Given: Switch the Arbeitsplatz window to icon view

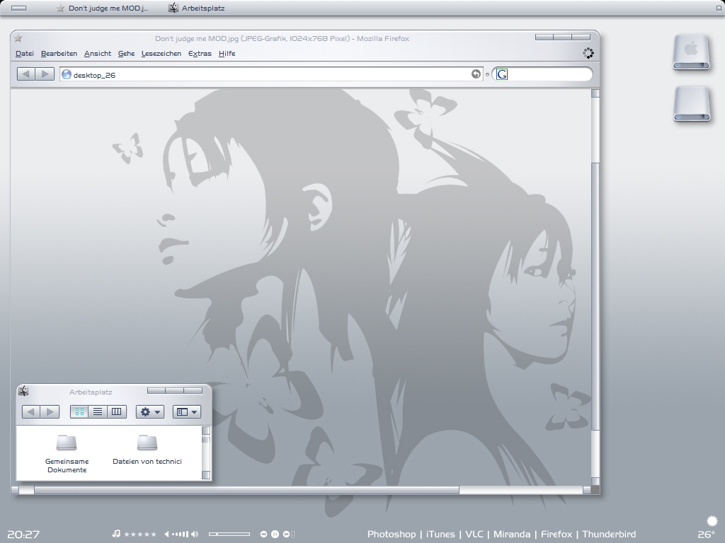Looking at the screenshot, I should (x=79, y=411).
